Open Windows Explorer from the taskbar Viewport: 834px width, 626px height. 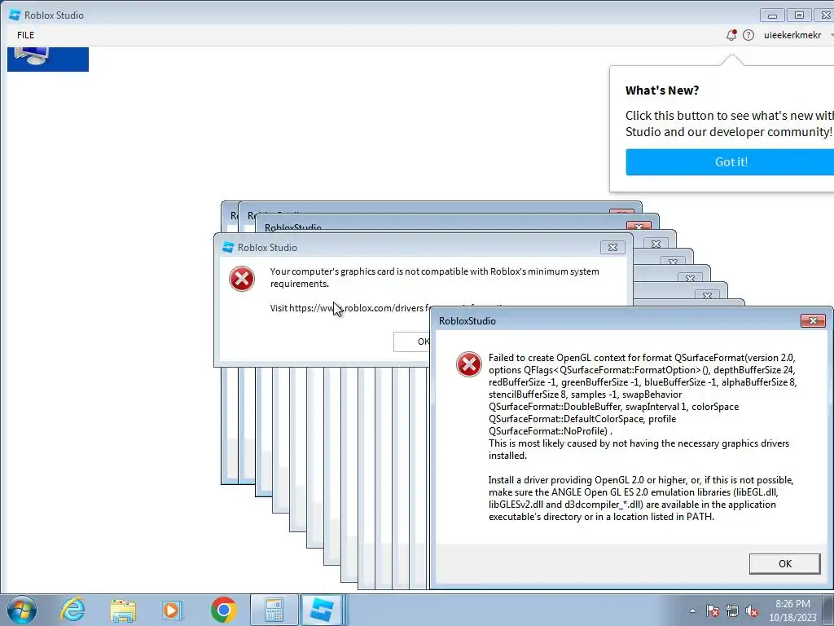pyautogui.click(x=124, y=611)
